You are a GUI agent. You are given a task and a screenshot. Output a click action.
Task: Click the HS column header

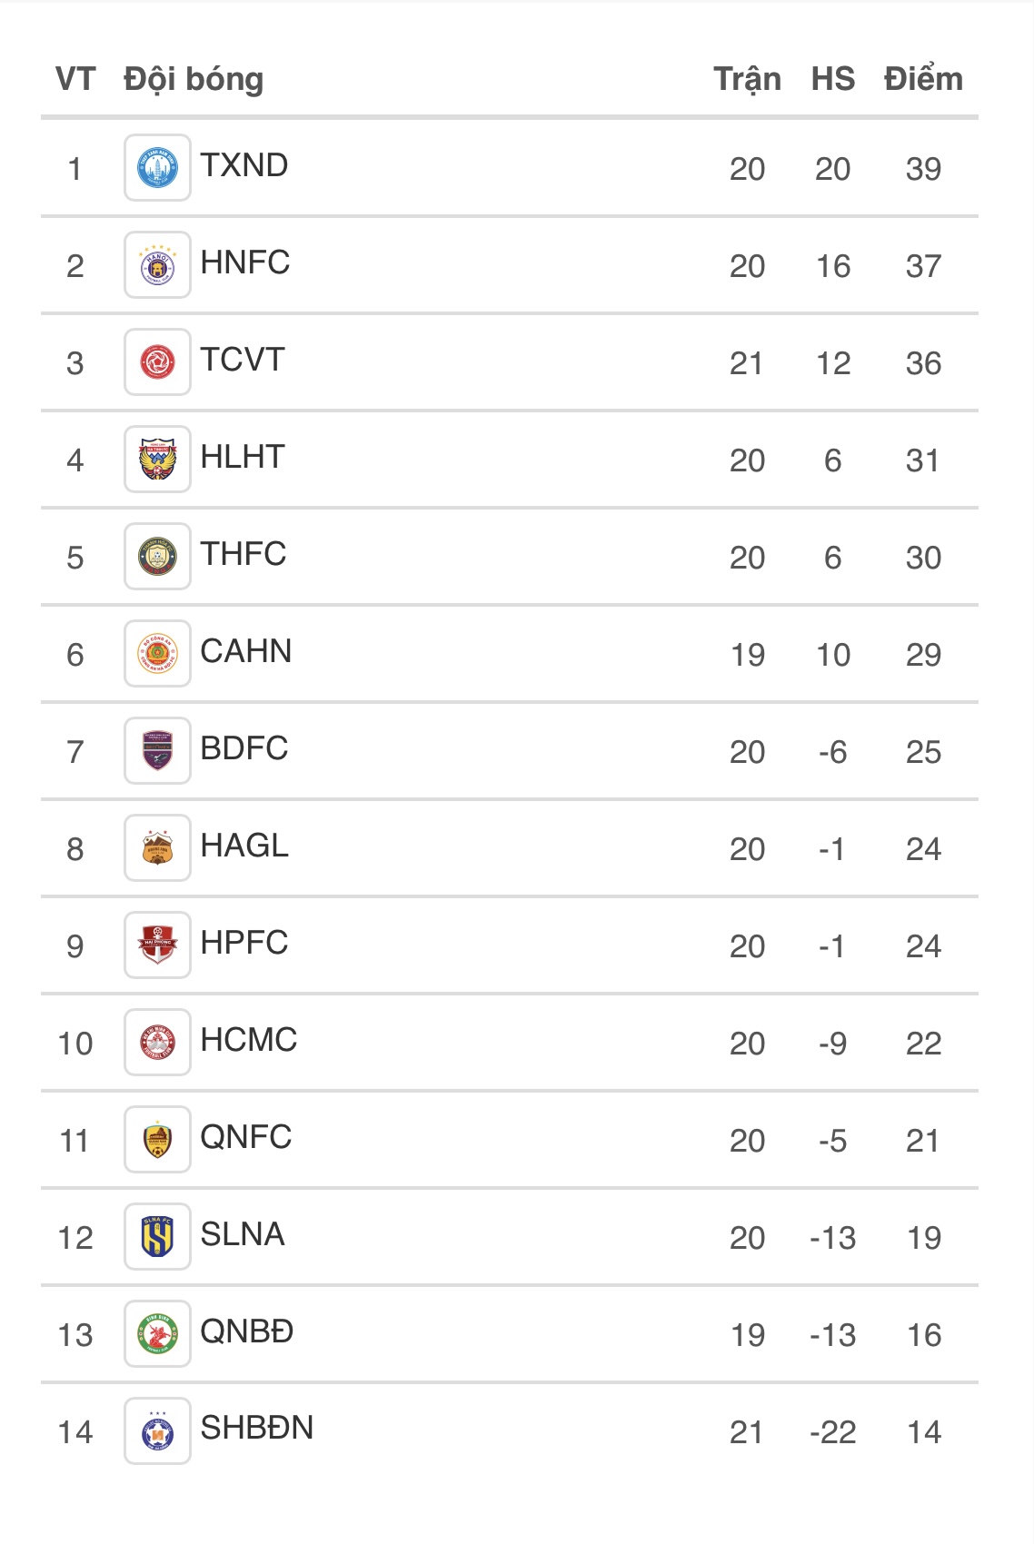833,79
